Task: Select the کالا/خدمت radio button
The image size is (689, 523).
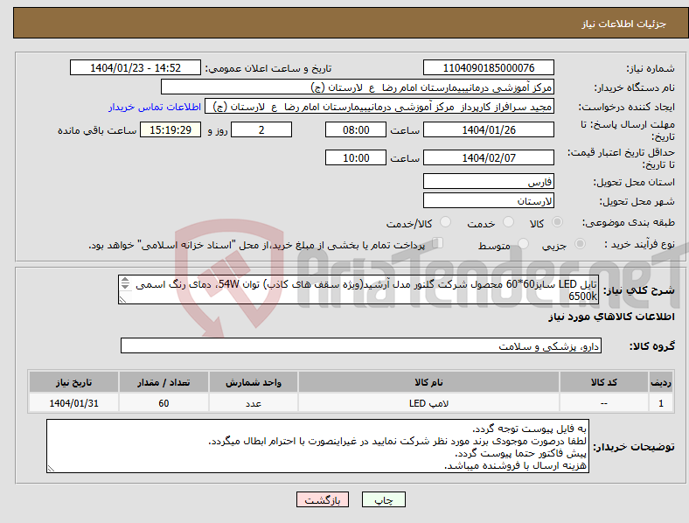Action: (445, 222)
